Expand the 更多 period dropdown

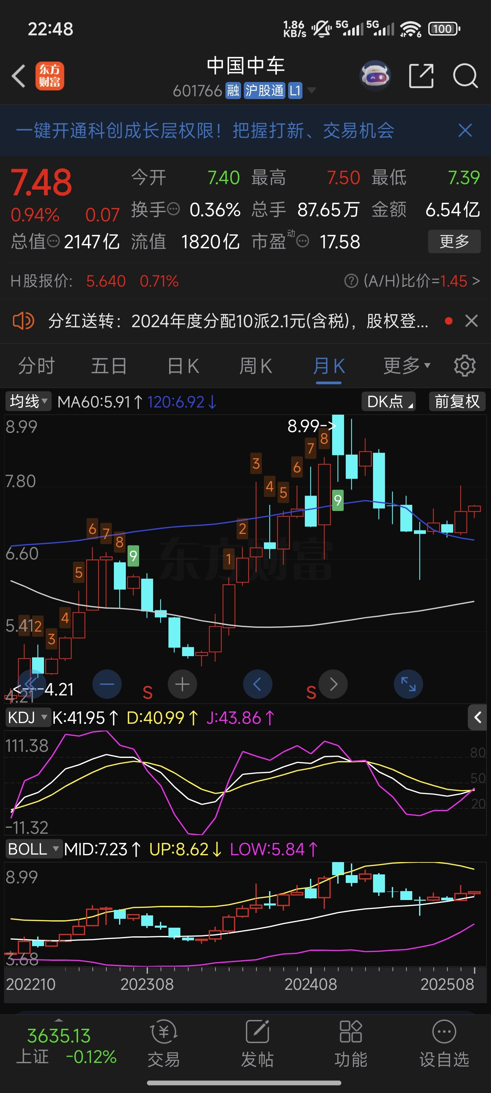(x=407, y=366)
